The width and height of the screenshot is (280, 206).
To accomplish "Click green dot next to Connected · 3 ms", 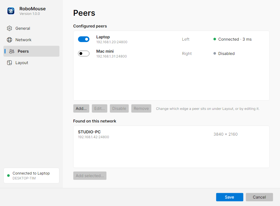I will coord(215,39).
